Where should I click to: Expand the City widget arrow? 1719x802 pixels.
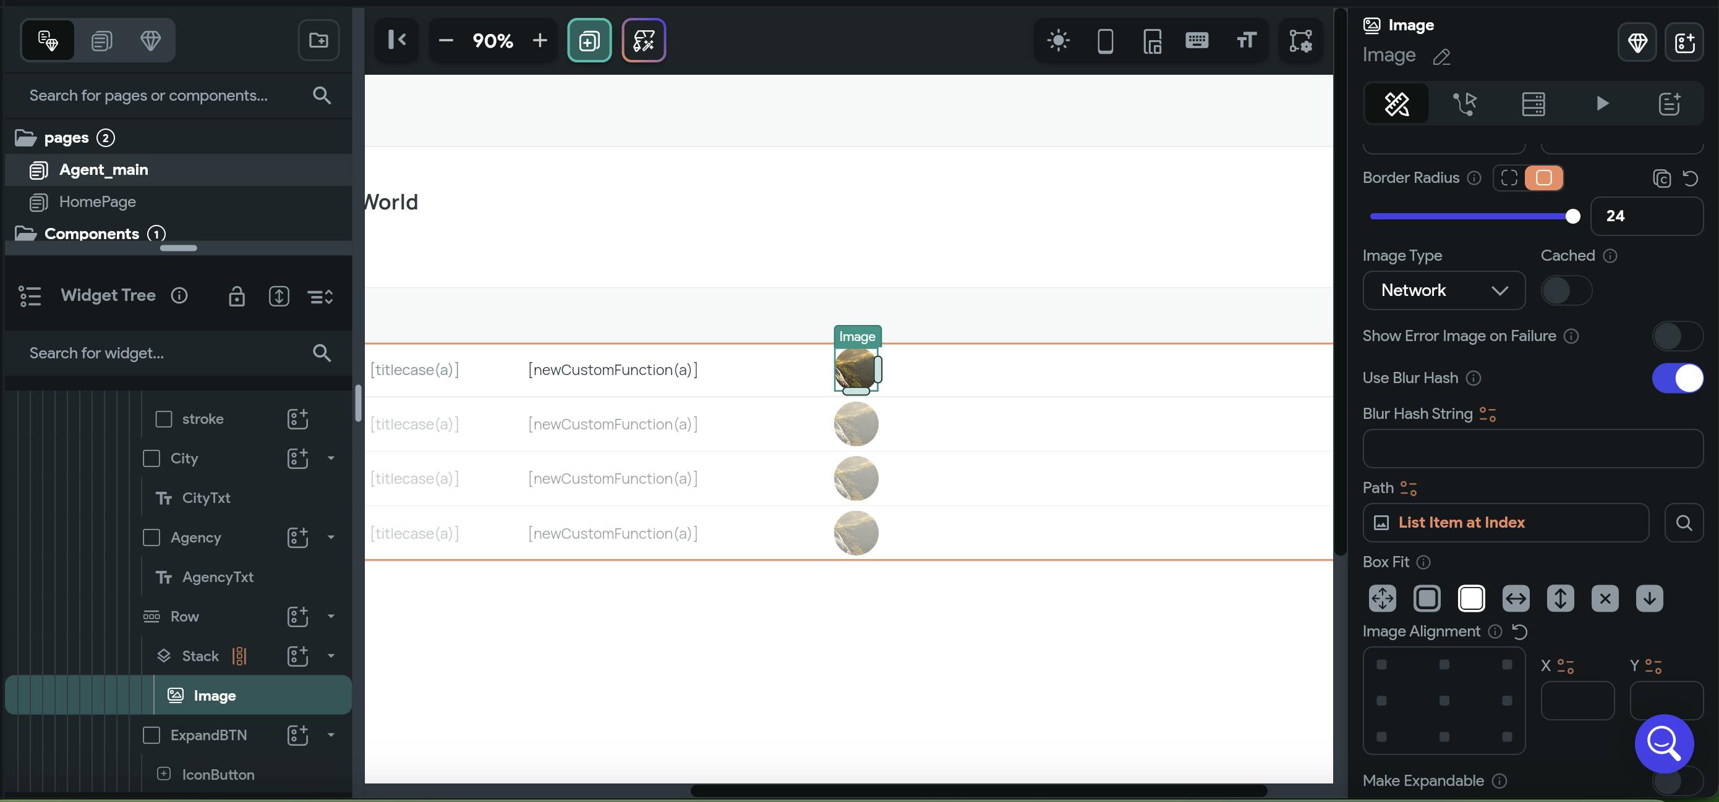click(x=331, y=458)
